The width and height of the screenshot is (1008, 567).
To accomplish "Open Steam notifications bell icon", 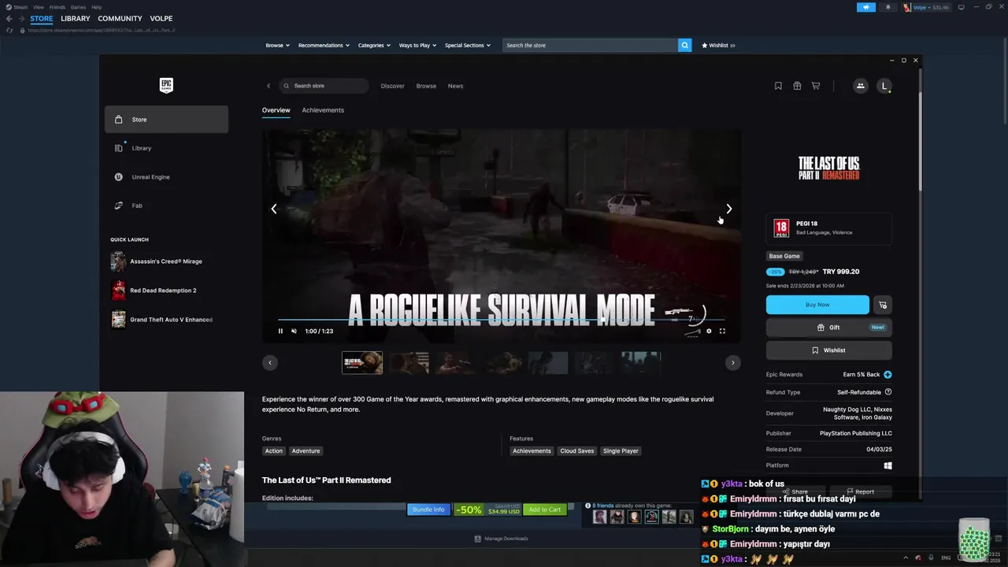I will click(x=888, y=7).
